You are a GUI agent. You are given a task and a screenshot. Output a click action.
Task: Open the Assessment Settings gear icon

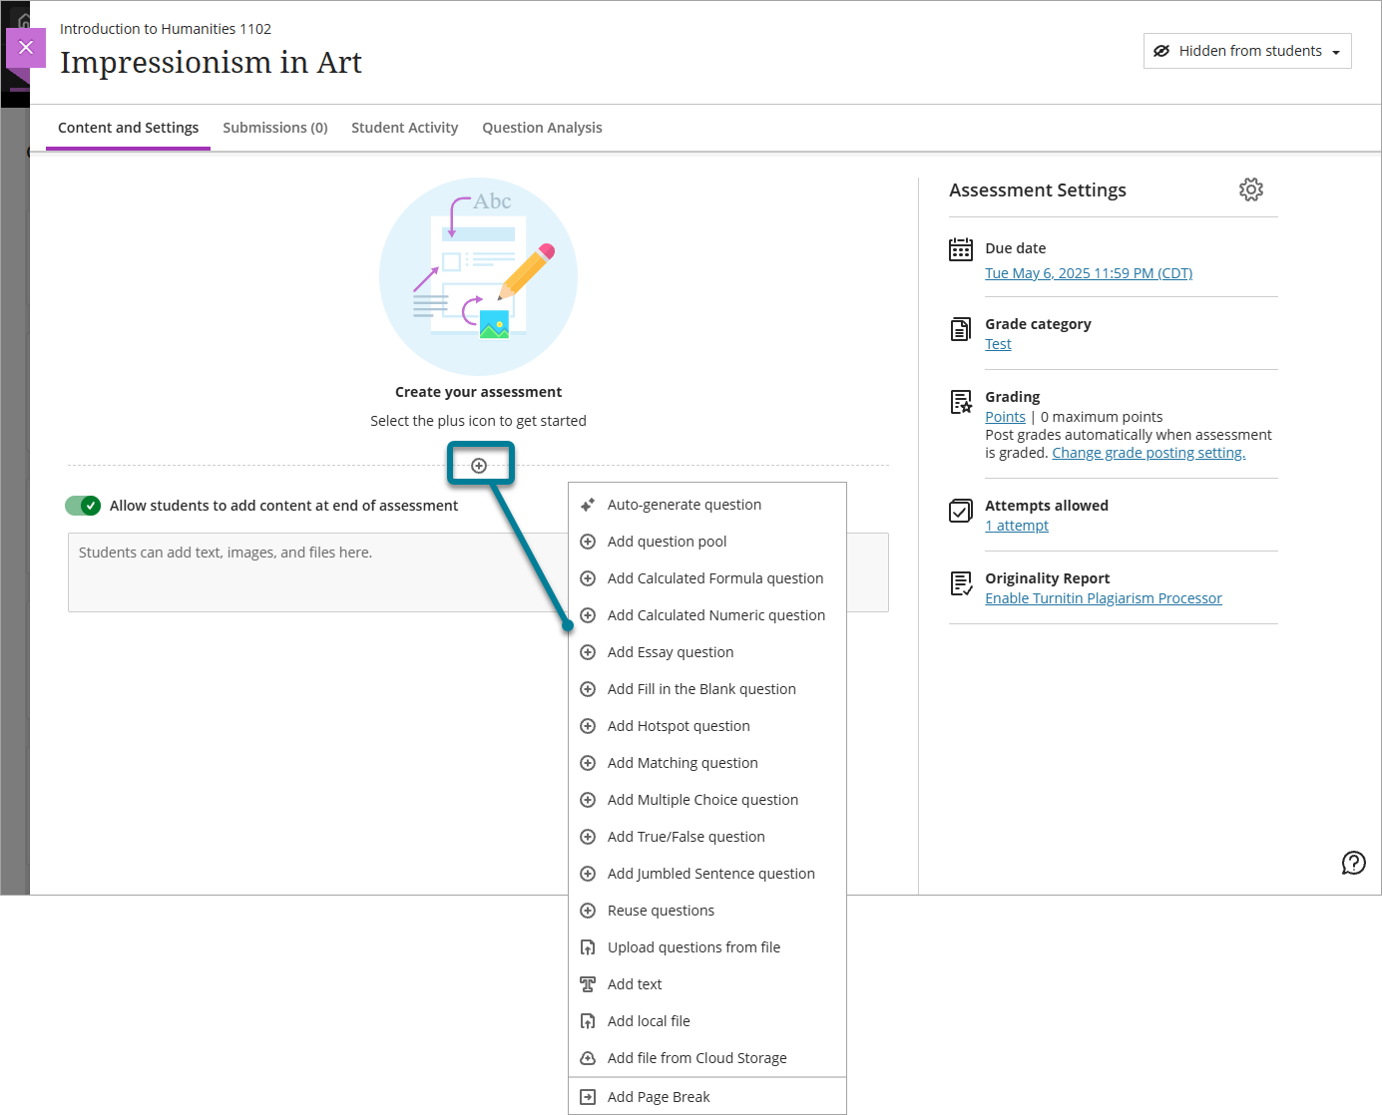tap(1251, 189)
